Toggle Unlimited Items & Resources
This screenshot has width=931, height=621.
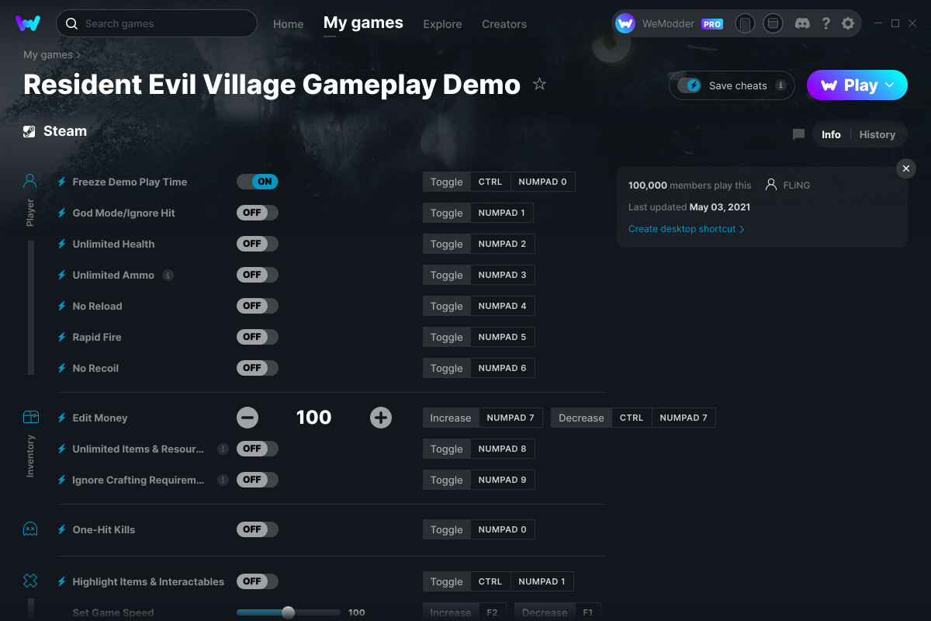tap(258, 449)
